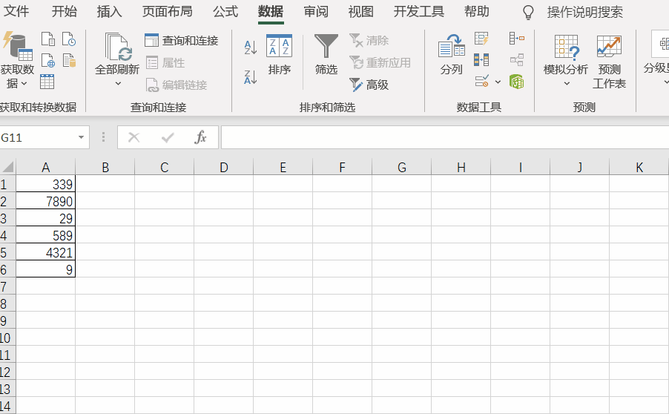Click the Remove Duplicates icon

481,60
